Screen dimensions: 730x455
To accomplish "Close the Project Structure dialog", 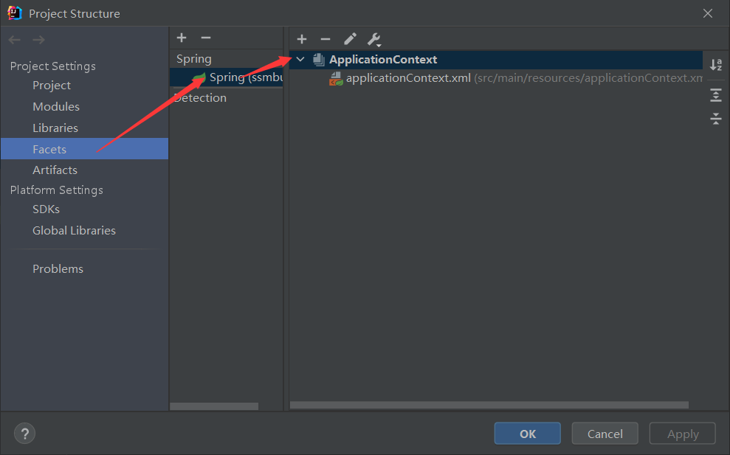I will (x=708, y=13).
